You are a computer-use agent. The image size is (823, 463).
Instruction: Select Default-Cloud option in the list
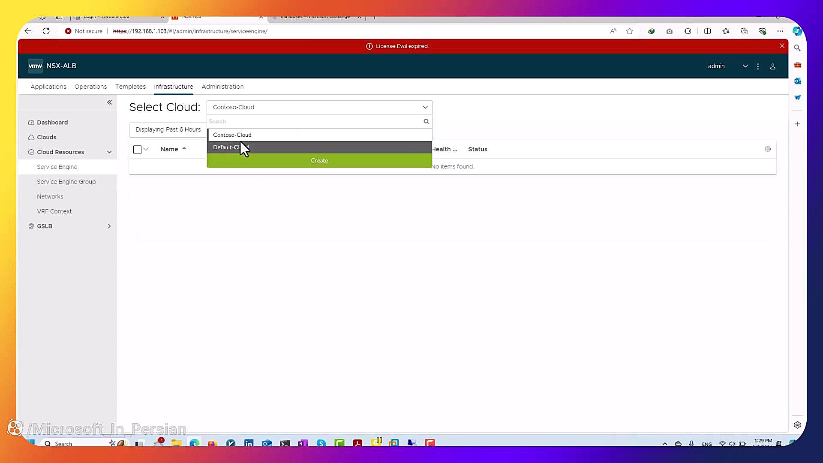(x=319, y=147)
